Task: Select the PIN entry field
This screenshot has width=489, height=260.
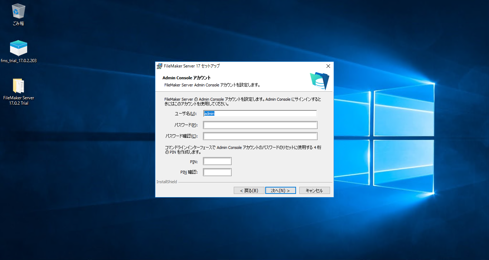Action: [x=217, y=161]
